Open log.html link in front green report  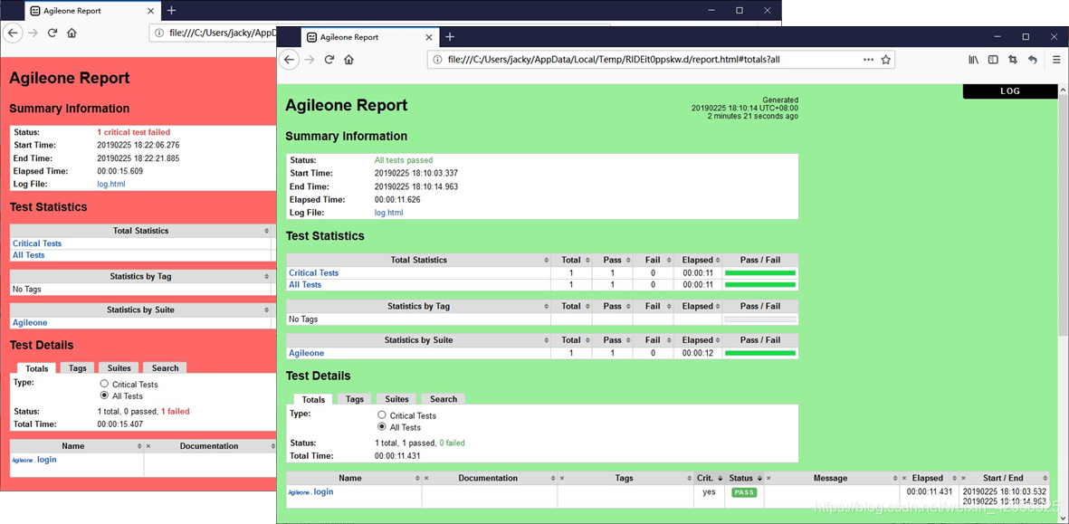click(x=388, y=213)
